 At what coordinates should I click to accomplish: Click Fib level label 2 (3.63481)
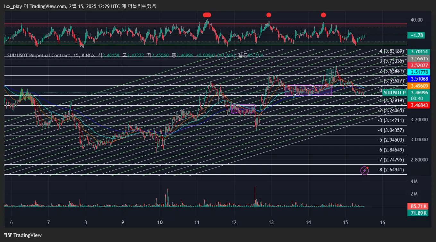coord(392,71)
